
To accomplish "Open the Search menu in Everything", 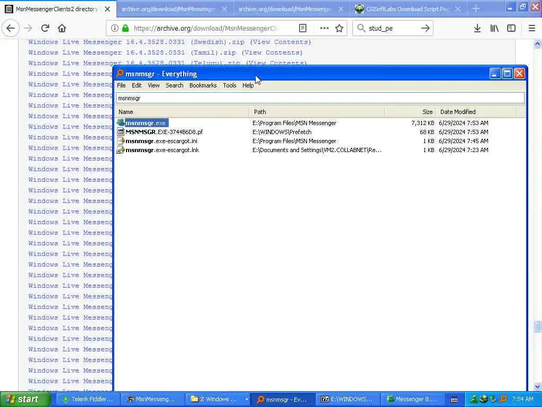I will [175, 85].
